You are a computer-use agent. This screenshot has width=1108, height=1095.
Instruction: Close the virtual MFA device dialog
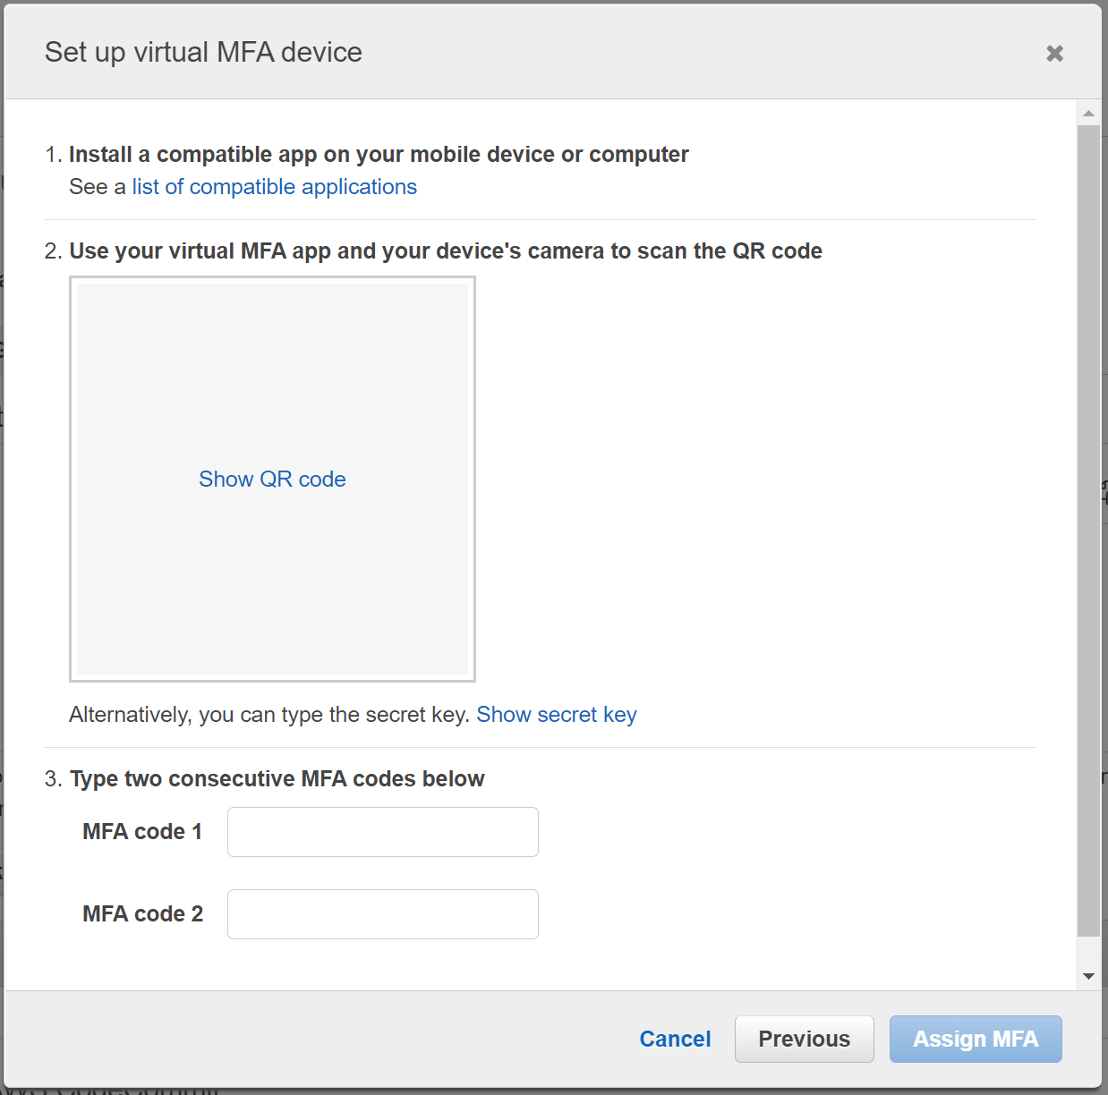coord(1054,54)
